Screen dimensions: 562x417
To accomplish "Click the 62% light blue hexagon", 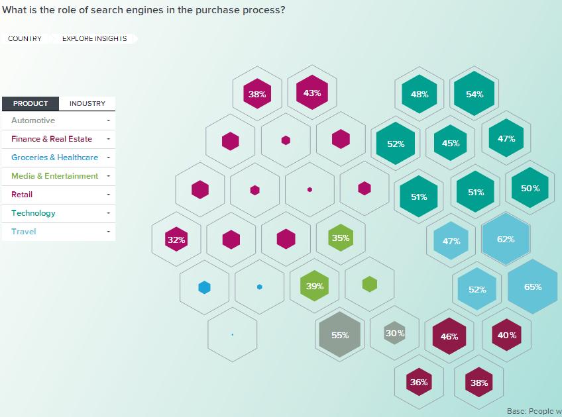I will click(506, 239).
